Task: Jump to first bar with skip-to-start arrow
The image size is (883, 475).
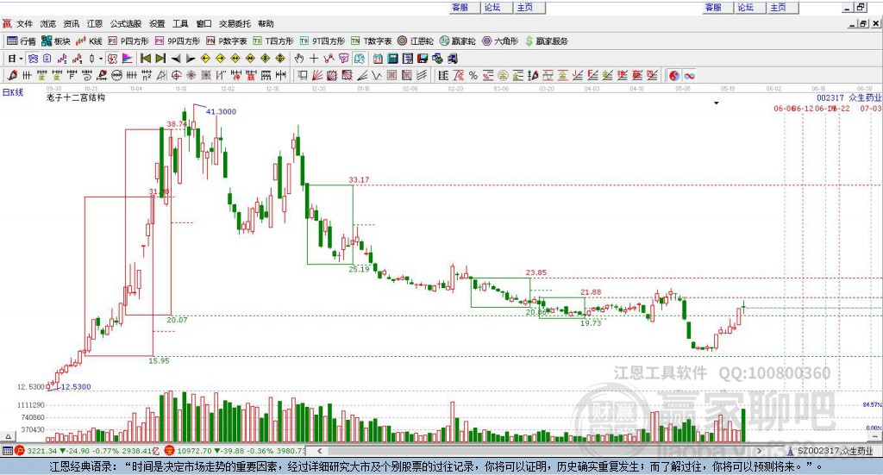Action: tap(146, 59)
